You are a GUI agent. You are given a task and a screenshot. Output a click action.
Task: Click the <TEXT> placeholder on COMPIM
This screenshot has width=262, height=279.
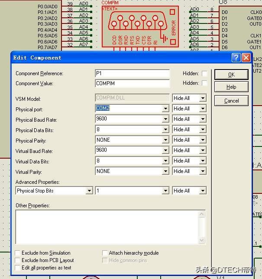[110, 9]
